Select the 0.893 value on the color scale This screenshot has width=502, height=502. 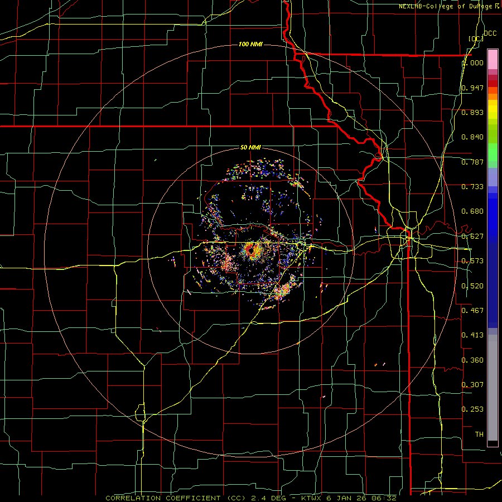pos(472,112)
